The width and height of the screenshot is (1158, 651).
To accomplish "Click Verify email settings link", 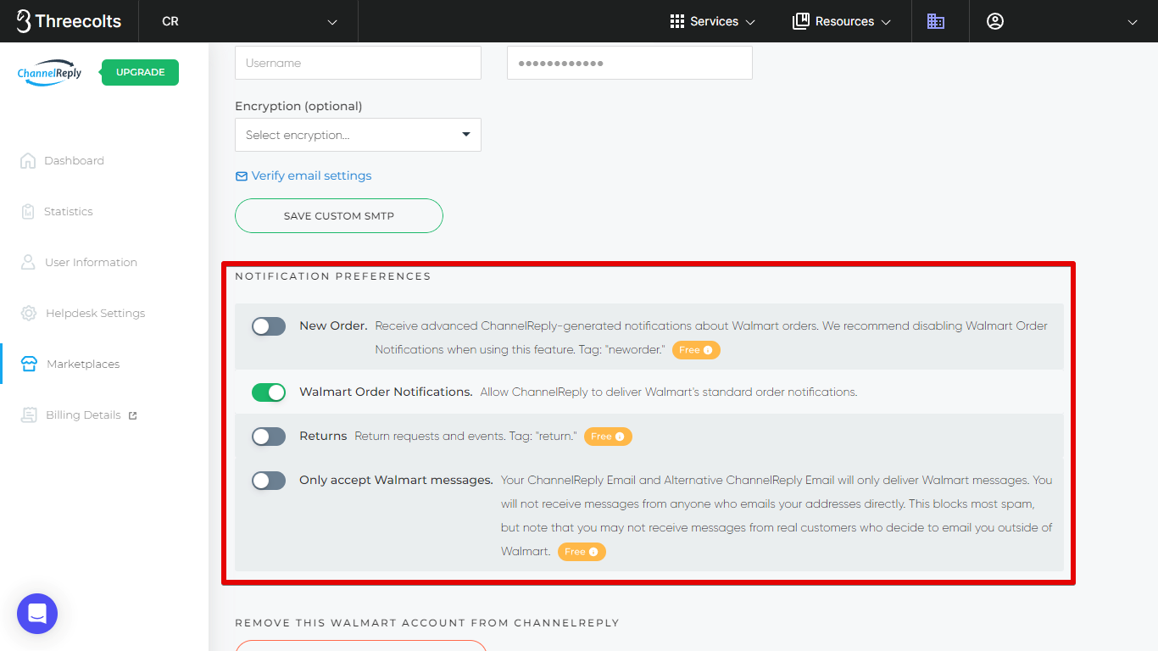I will pos(311,175).
